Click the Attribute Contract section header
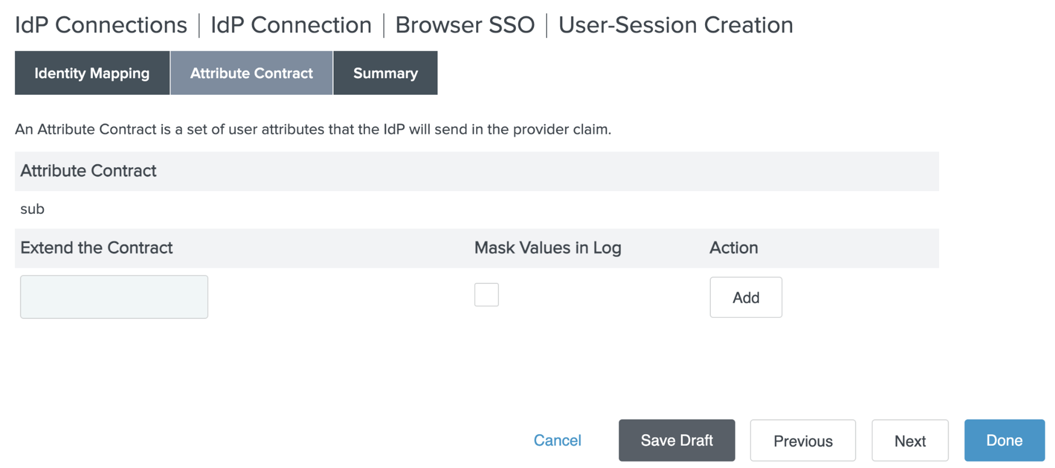1055x468 pixels. 88,171
